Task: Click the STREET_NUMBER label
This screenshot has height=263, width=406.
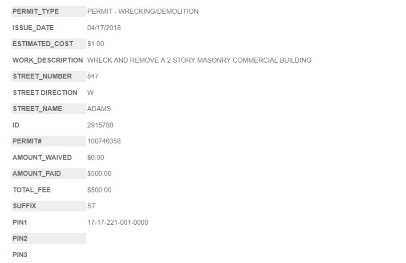Action: (42, 76)
